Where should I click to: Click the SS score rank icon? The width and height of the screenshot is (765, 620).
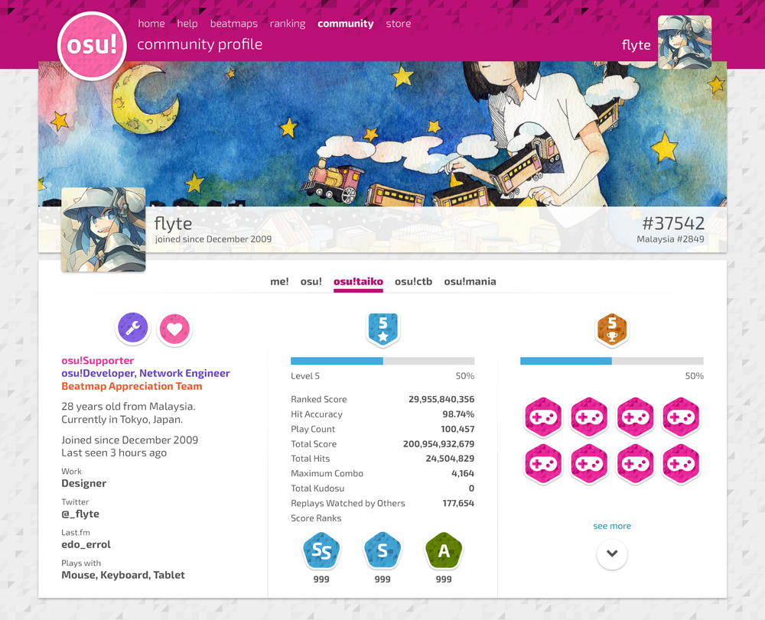click(x=321, y=551)
